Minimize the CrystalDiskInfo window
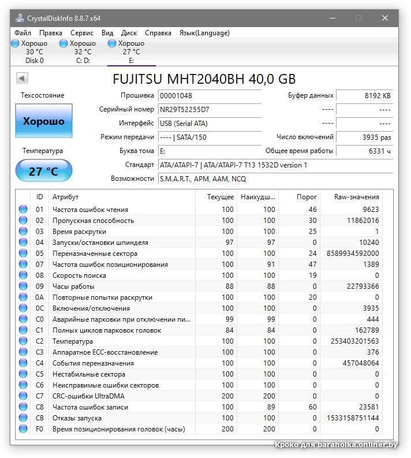The image size is (411, 458). tap(332, 18)
